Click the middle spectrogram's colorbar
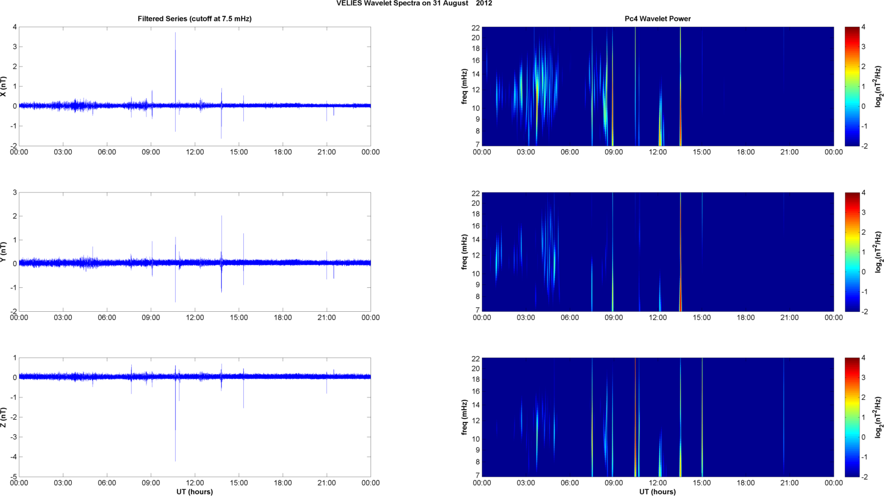The width and height of the screenshot is (884, 496). click(x=852, y=252)
